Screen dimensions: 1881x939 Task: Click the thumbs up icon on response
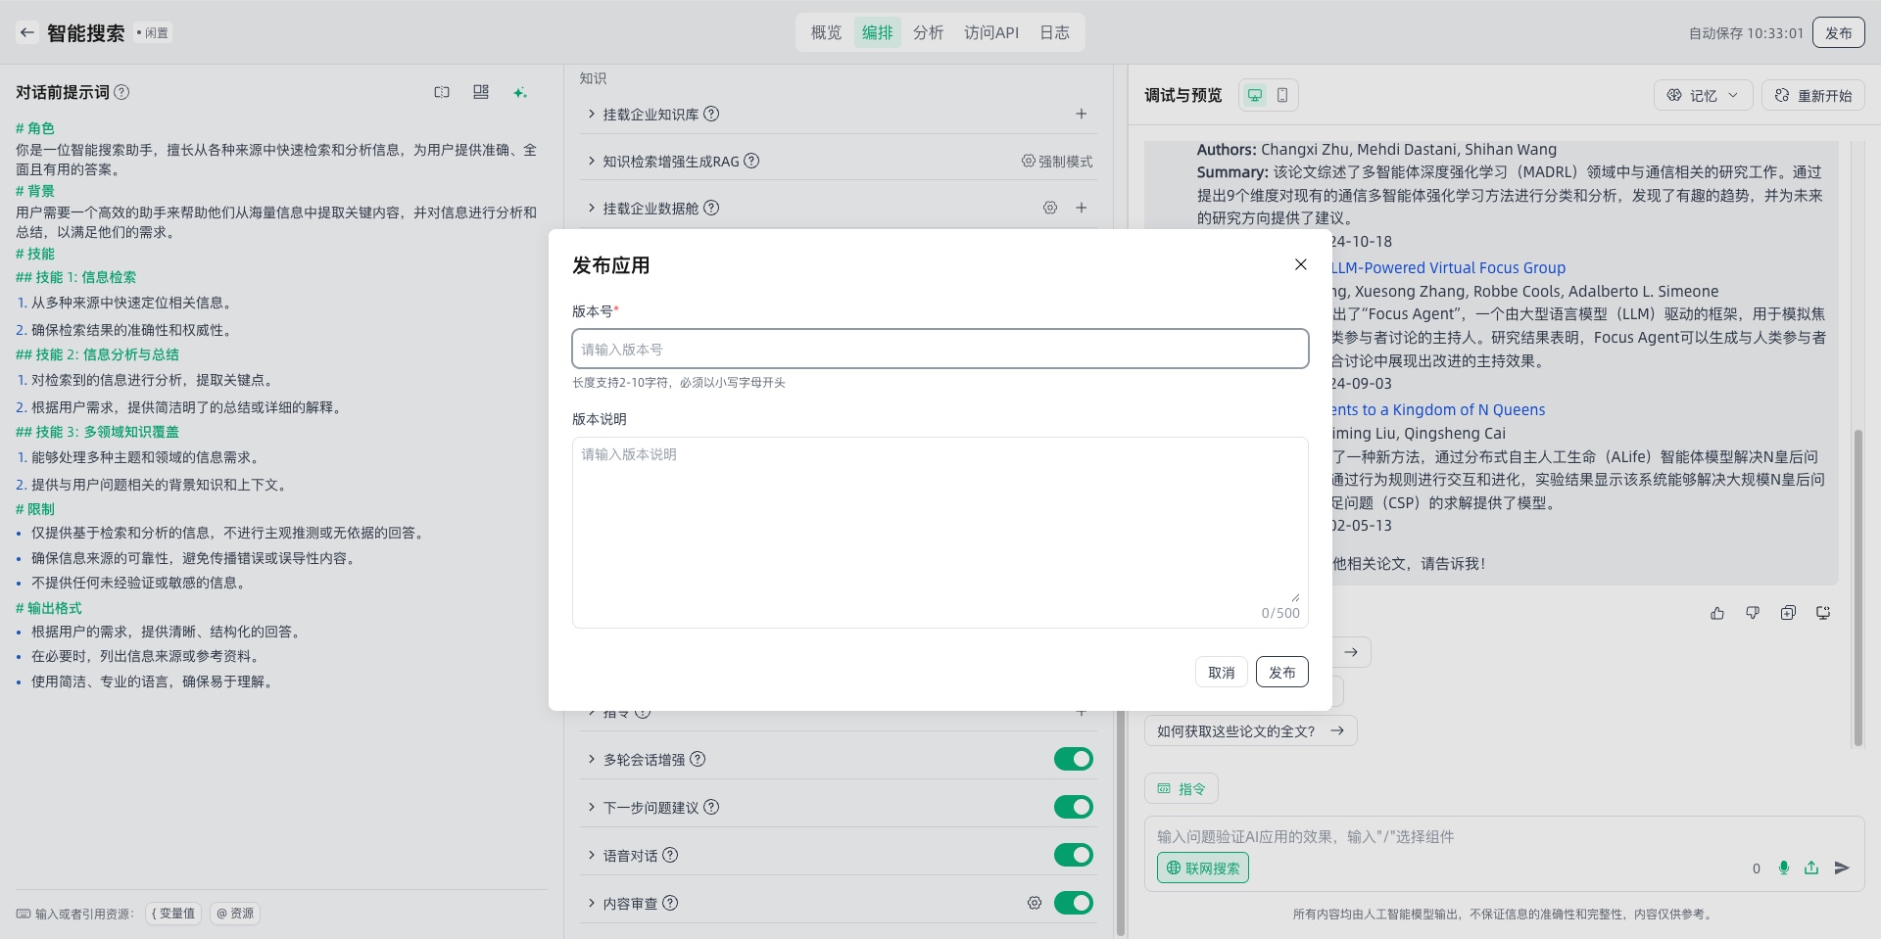coord(1717,613)
